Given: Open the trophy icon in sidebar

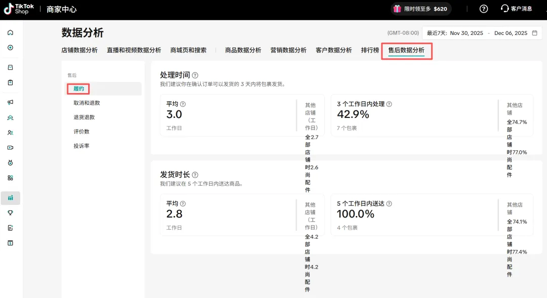Looking at the screenshot, I should [10, 213].
